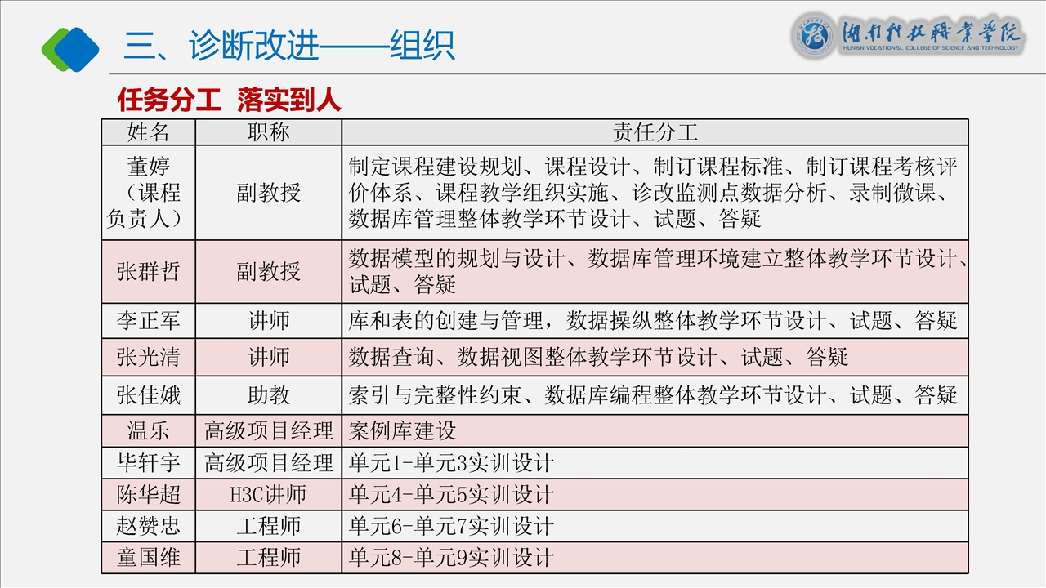Select the 助教 cell in 张佳娥's row
1046x588 pixels.
click(x=268, y=395)
